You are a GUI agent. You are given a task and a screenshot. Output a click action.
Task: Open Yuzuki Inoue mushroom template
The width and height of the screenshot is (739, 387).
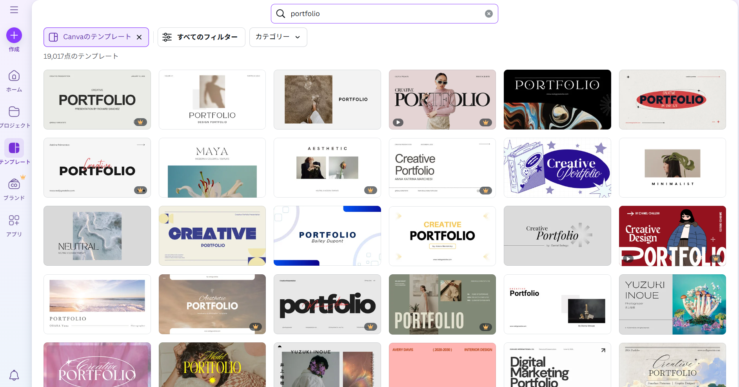coord(672,304)
